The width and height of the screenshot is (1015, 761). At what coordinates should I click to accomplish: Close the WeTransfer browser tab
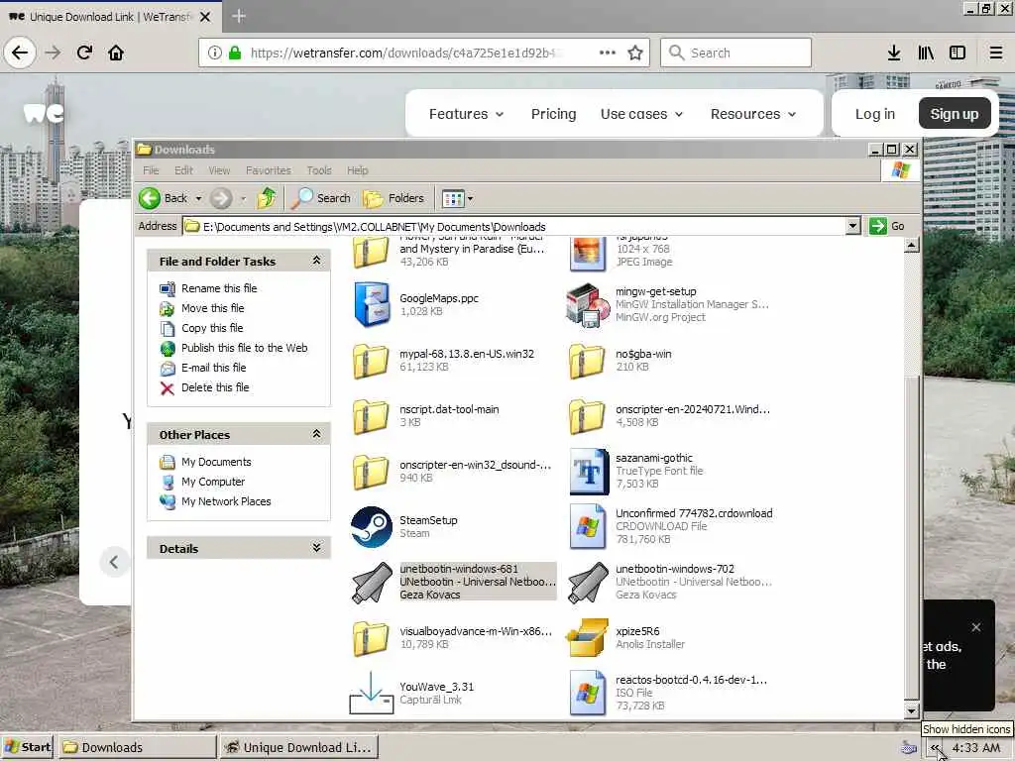point(205,17)
